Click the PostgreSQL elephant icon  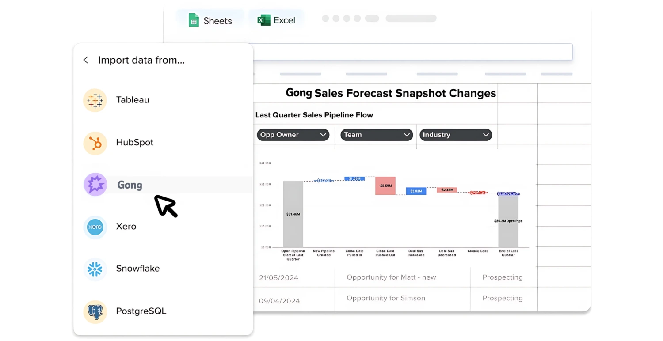pos(95,311)
